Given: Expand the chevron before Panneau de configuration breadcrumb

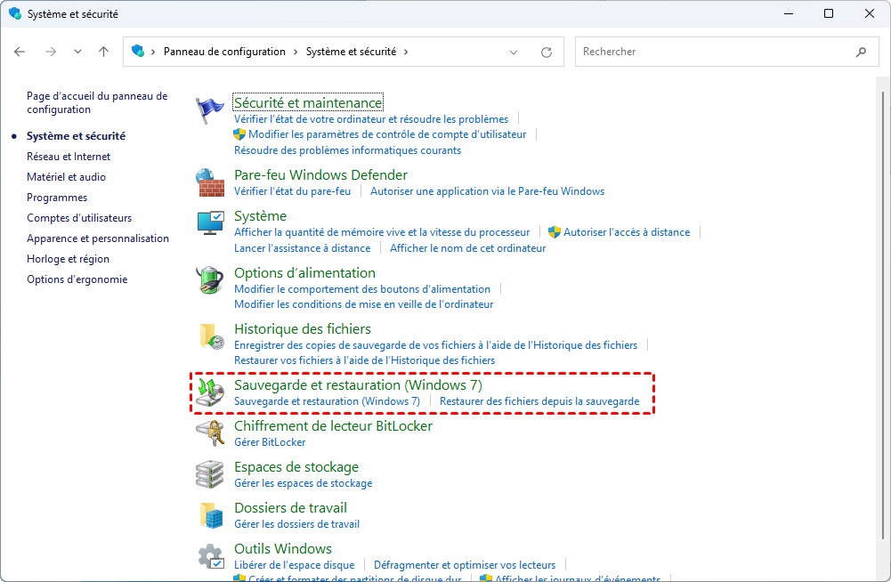Looking at the screenshot, I should pos(153,52).
